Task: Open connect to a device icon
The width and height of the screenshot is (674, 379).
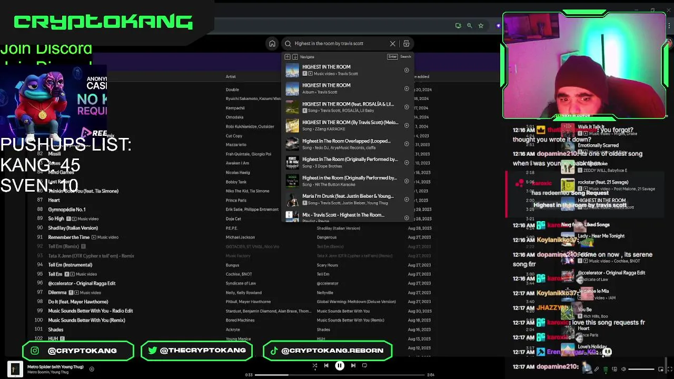Action: 614,369
